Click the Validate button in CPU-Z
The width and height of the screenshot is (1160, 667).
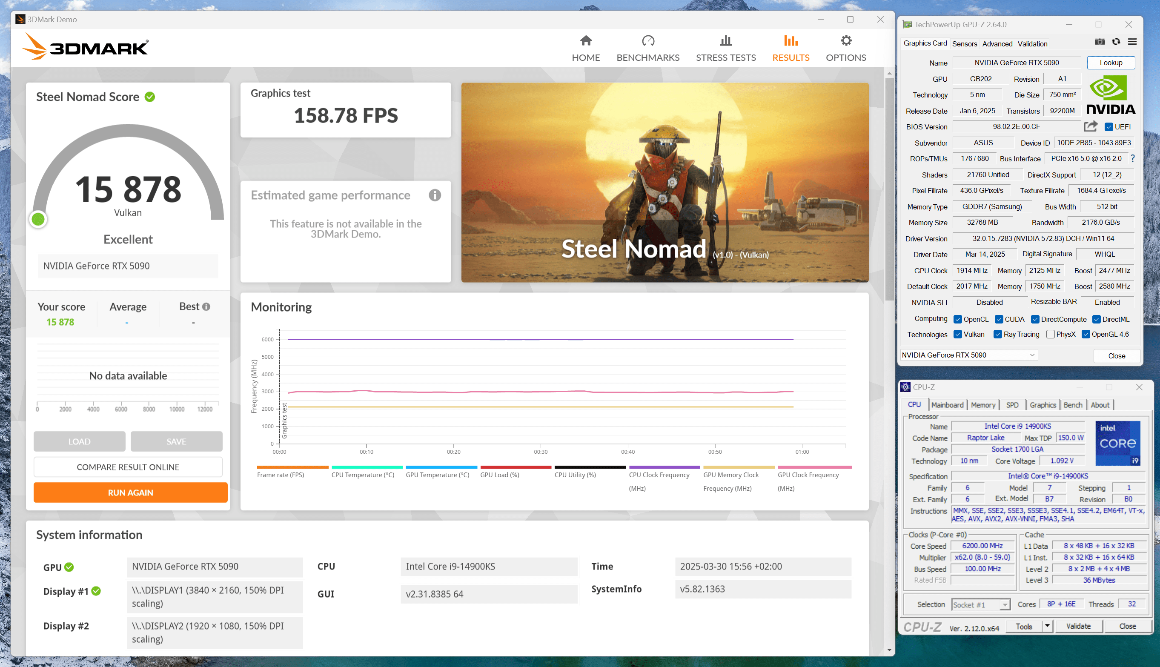tap(1077, 626)
